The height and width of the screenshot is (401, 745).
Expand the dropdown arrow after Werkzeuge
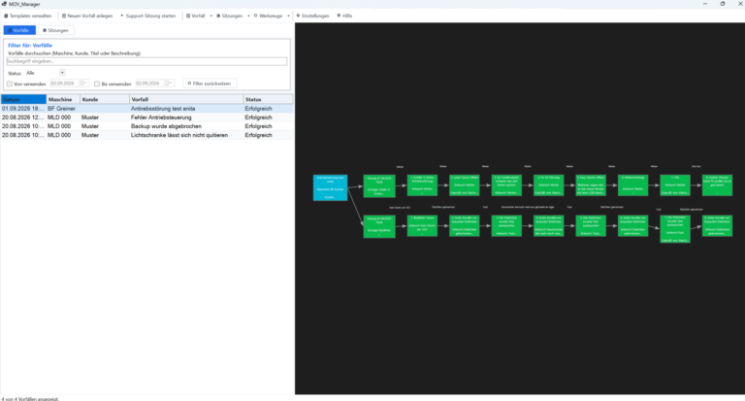(x=288, y=16)
